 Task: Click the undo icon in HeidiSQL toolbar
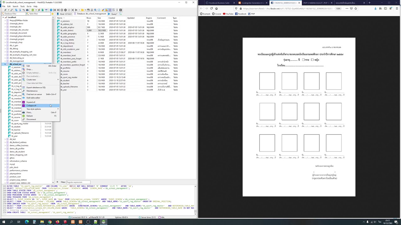tap(23, 10)
